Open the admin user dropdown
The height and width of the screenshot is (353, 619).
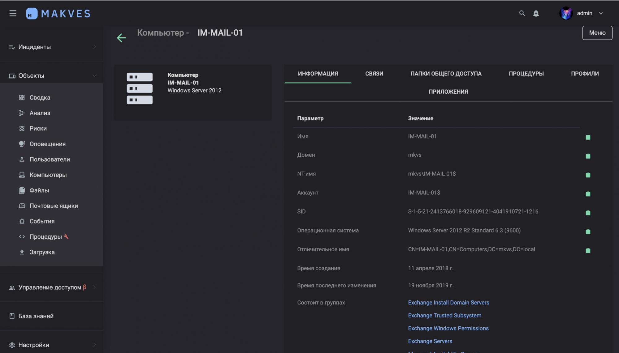(x=584, y=13)
